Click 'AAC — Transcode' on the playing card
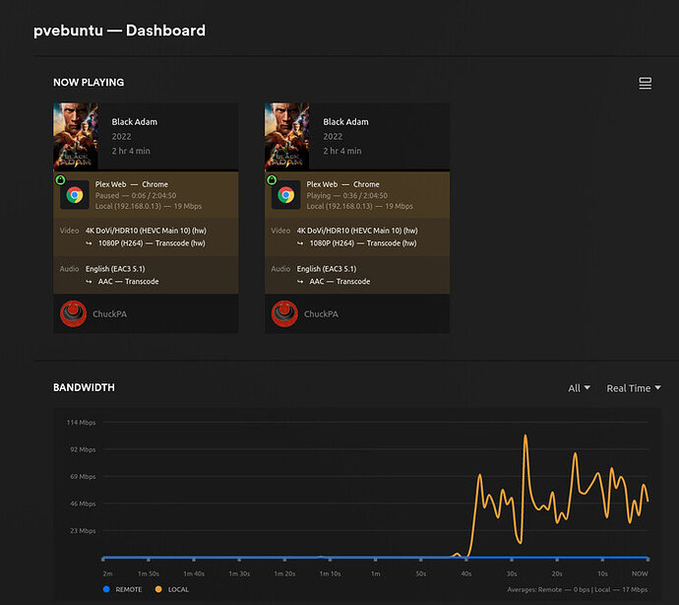Viewport: 679px width, 605px height. (x=339, y=282)
